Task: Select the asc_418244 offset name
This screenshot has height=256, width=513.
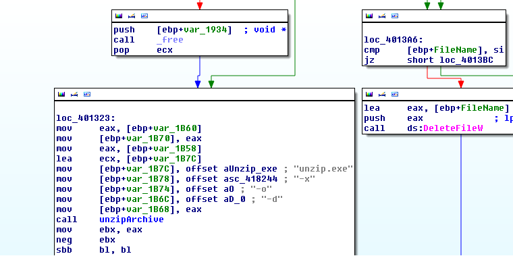Action: 250,179
